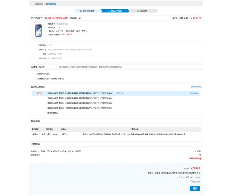Click the 购机流程 breadcrumb text
Screen dimensions: 232x196
click(x=39, y=4)
